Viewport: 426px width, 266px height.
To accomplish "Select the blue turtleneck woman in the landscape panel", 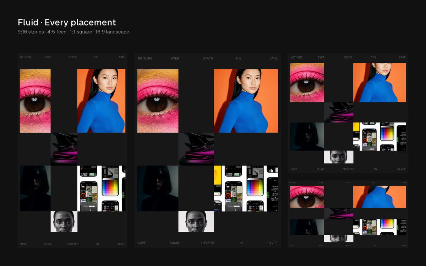I will pos(380,197).
